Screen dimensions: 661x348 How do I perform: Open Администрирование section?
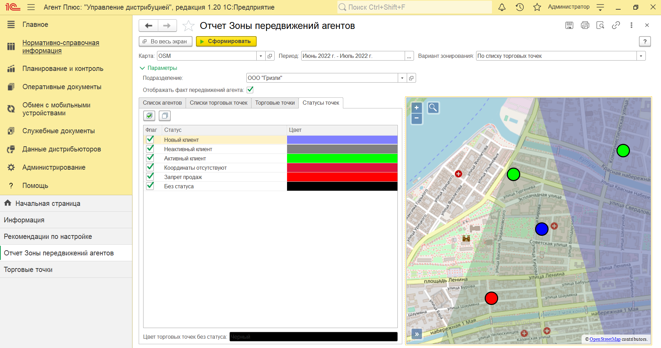[x=54, y=167]
